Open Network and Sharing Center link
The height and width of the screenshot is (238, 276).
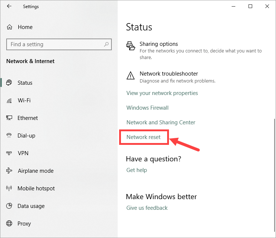161,122
